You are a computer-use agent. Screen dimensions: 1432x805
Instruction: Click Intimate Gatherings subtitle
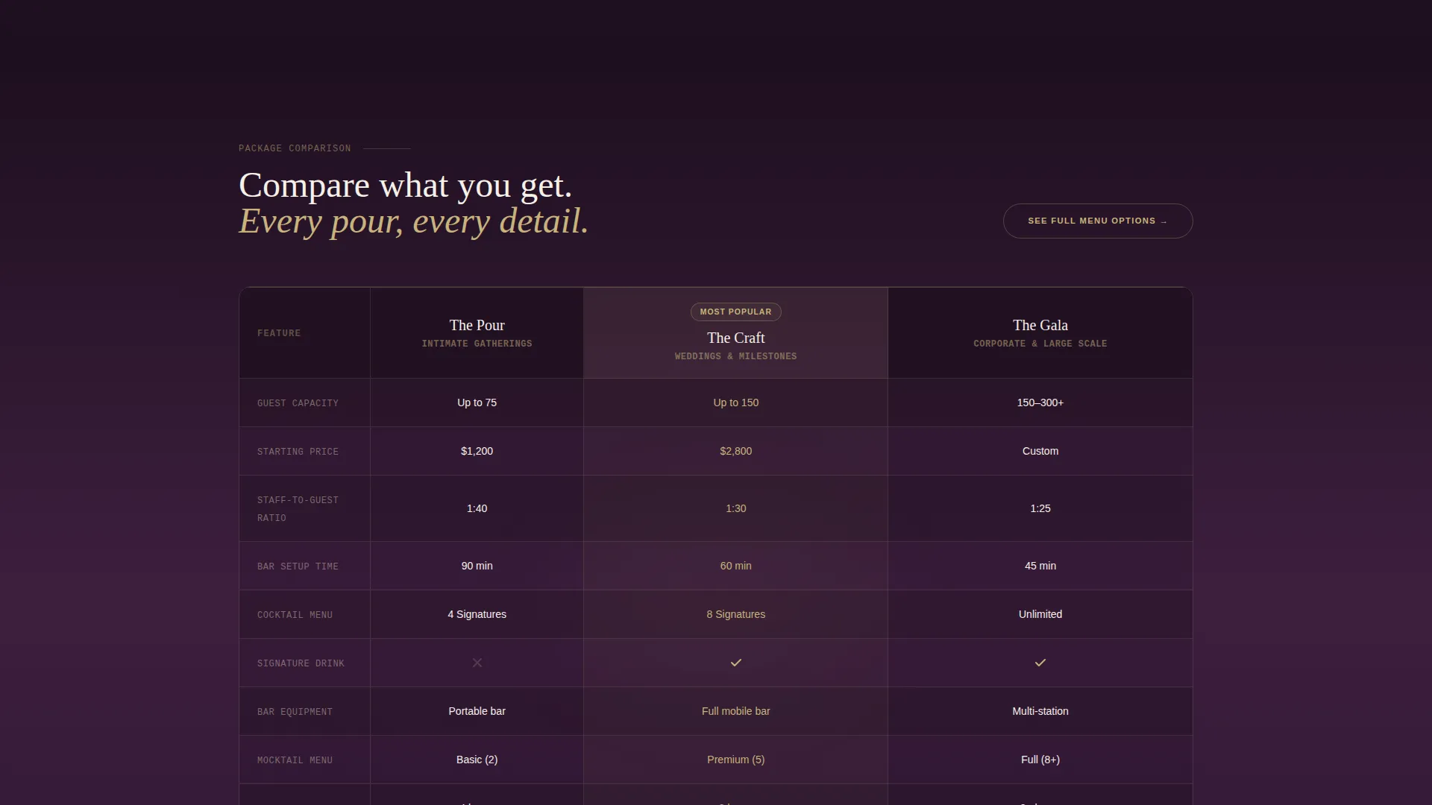coord(477,344)
